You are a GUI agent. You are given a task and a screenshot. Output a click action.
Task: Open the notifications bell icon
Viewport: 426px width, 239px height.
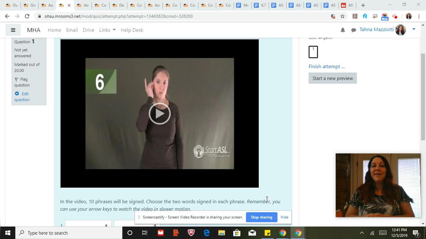(x=343, y=30)
